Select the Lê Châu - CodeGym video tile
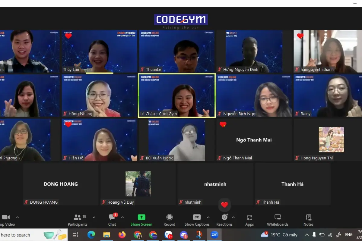This screenshot has height=241, width=362. coord(176,95)
